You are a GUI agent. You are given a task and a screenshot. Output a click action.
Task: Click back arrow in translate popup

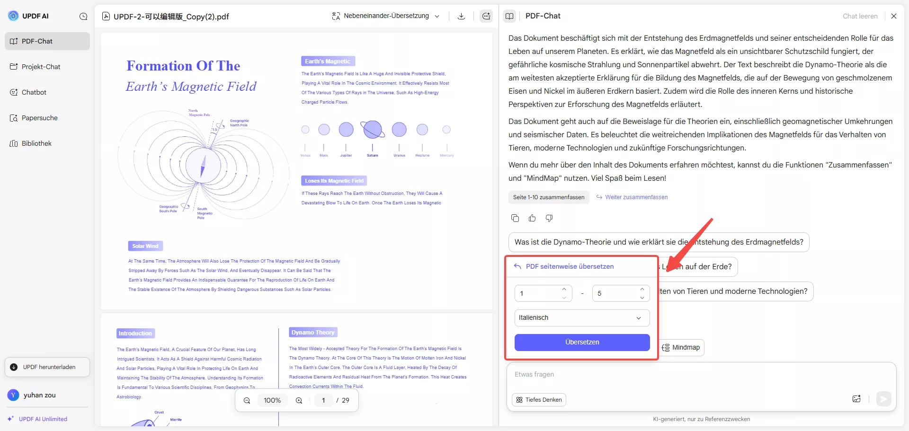(518, 266)
